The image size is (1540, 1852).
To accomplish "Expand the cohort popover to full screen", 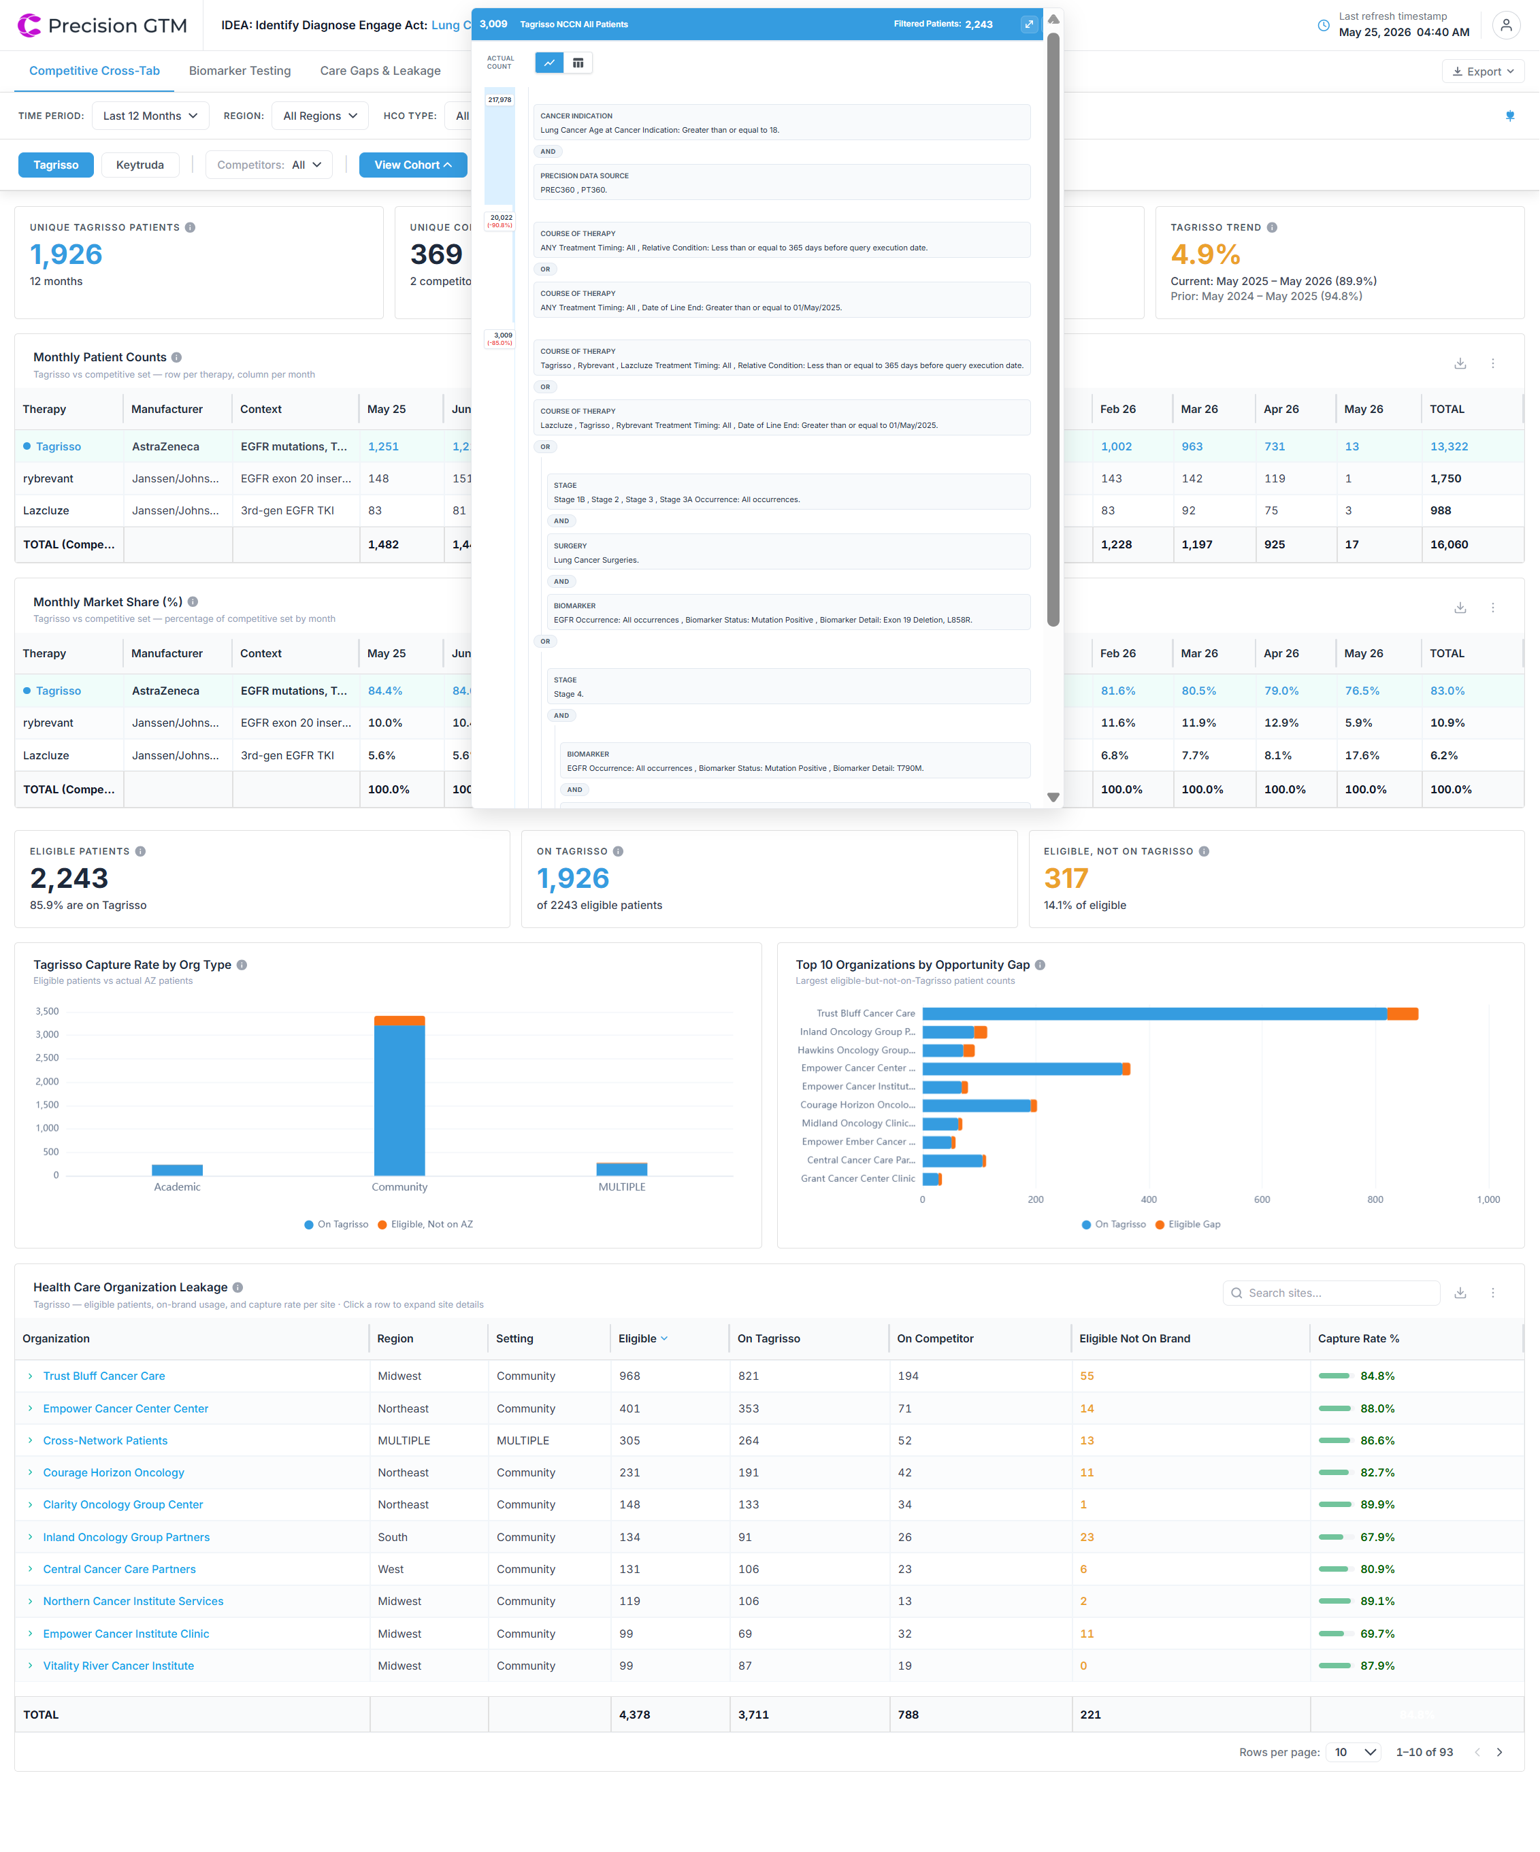I will [1030, 24].
